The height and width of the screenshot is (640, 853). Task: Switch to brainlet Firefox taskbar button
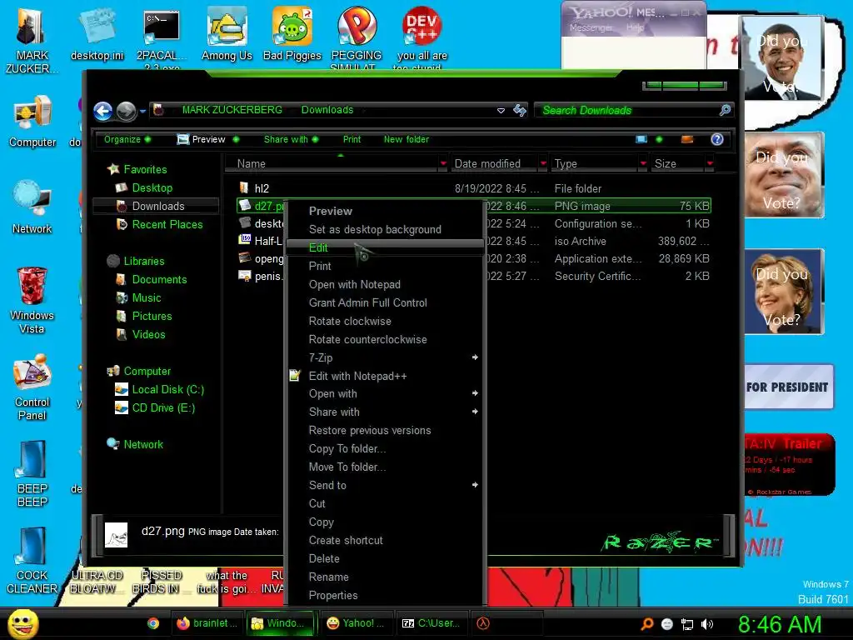(x=207, y=623)
